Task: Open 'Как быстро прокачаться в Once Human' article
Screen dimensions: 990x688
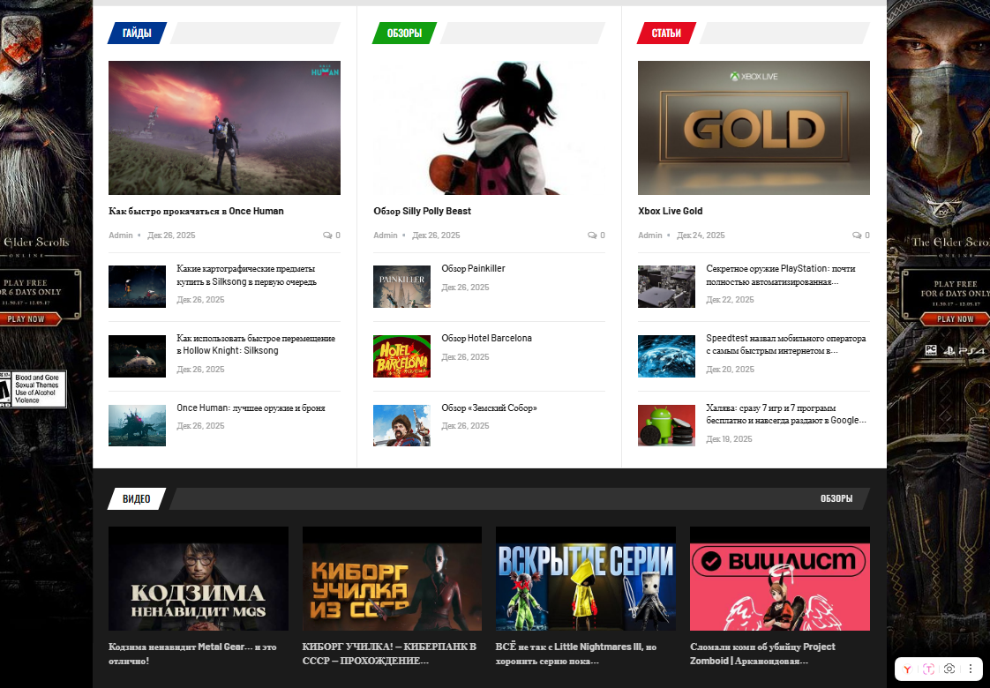Action: (196, 211)
